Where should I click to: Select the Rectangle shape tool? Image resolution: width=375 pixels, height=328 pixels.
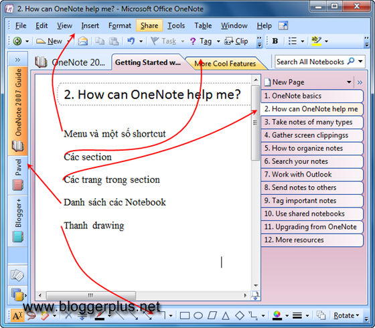pos(185,316)
